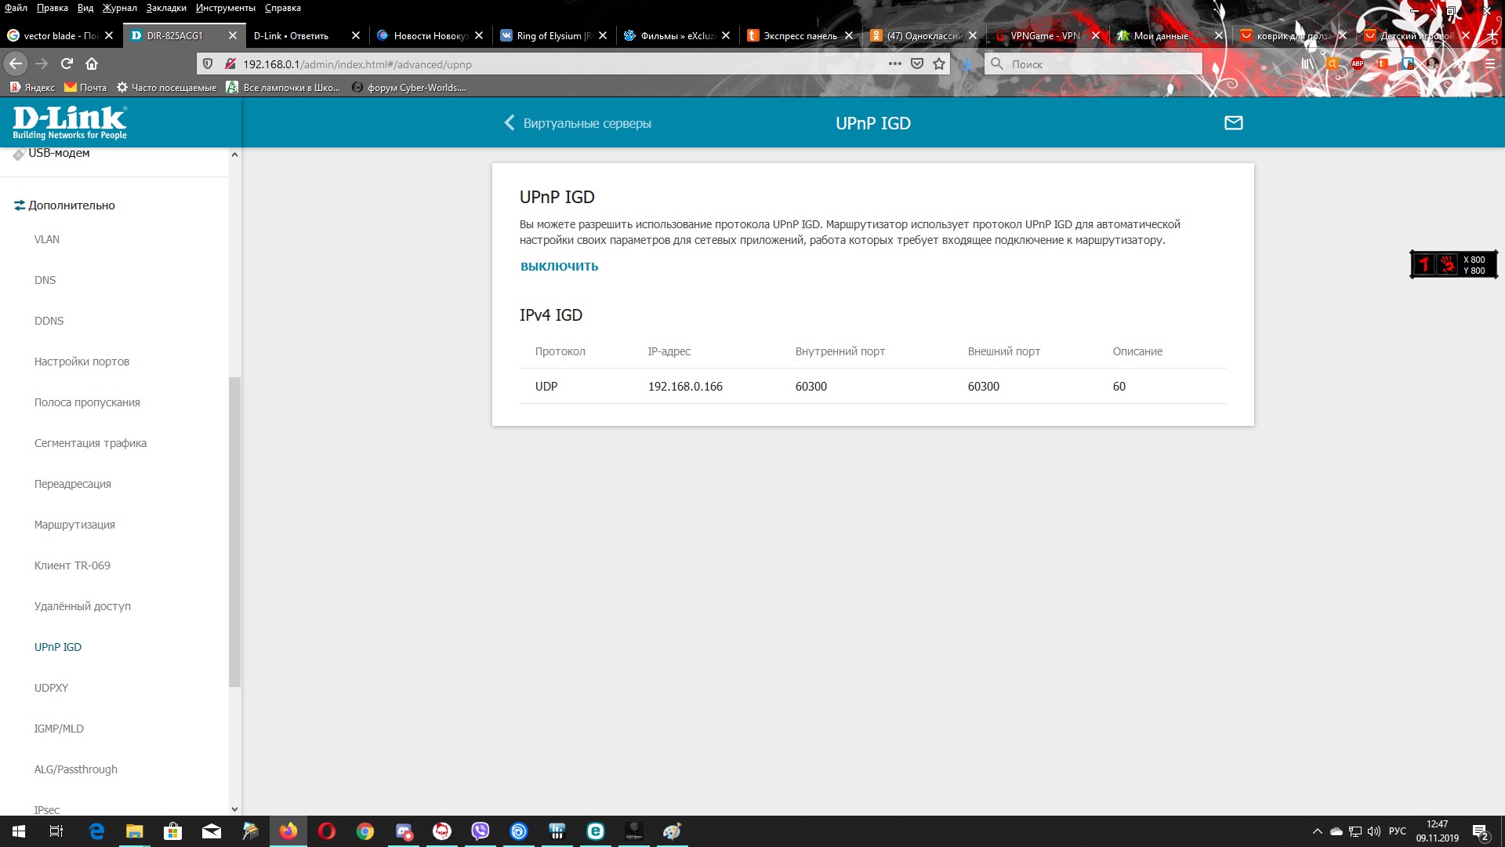This screenshot has height=847, width=1505.
Task: Reload the page with browser refresh icon
Action: coord(67,64)
